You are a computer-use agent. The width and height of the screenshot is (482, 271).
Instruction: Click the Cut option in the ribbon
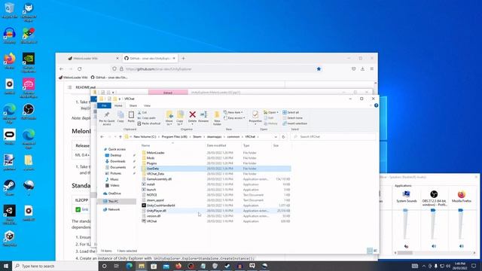tap(142, 112)
